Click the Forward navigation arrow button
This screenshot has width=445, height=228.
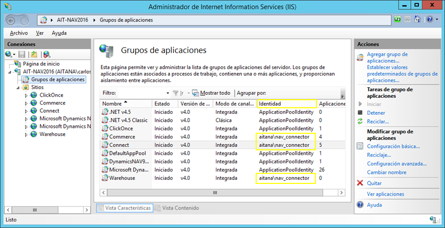[25, 20]
